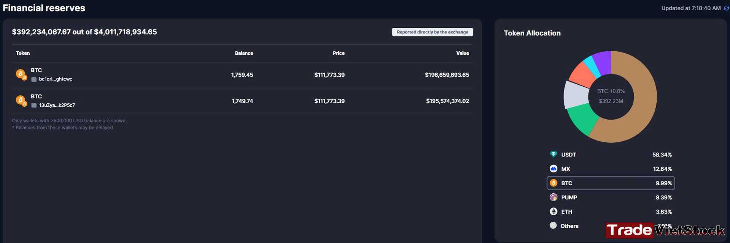
Task: Click the balances may be delayed note
Action: [62, 128]
